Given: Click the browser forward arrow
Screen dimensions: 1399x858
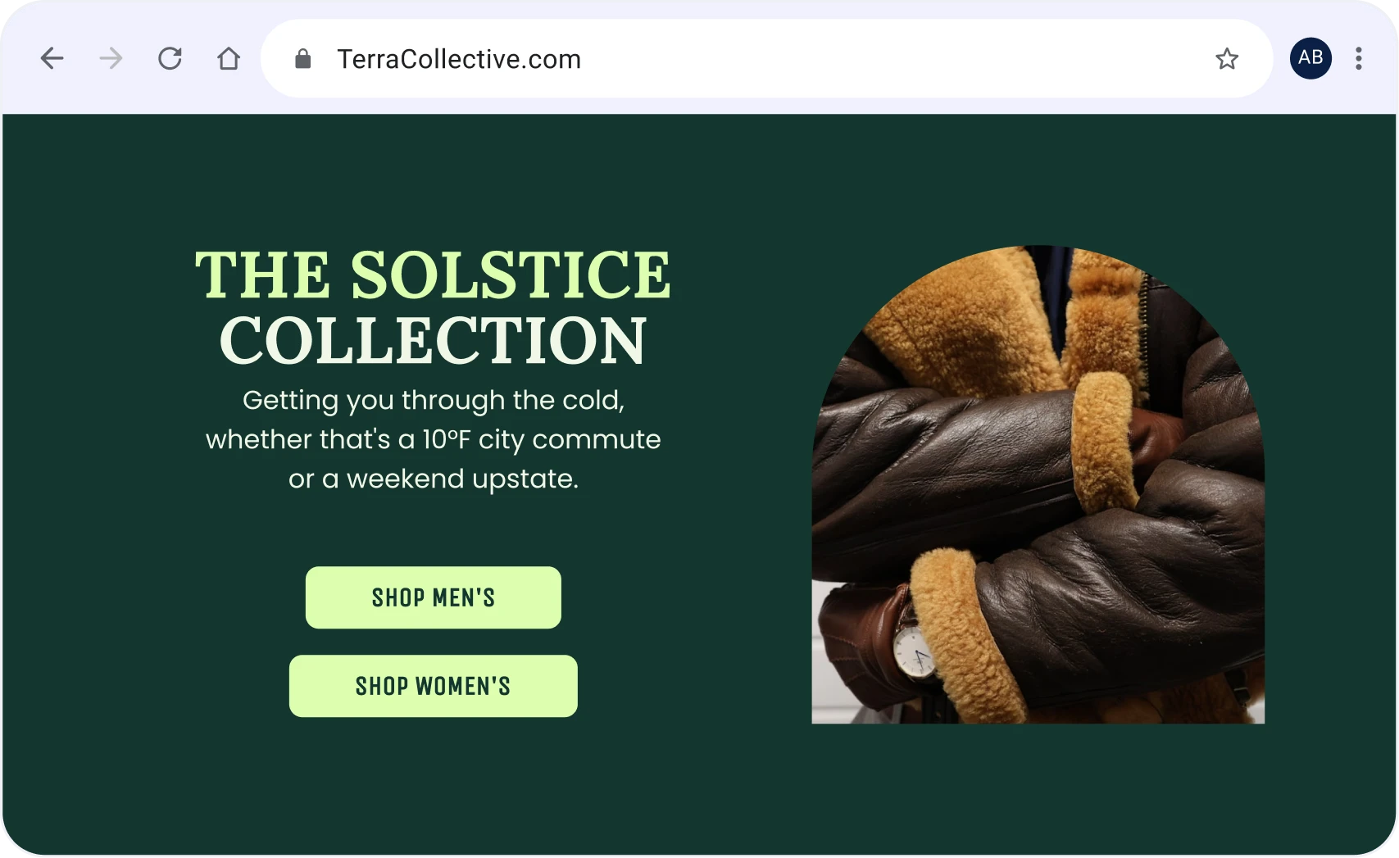Looking at the screenshot, I should (x=111, y=58).
